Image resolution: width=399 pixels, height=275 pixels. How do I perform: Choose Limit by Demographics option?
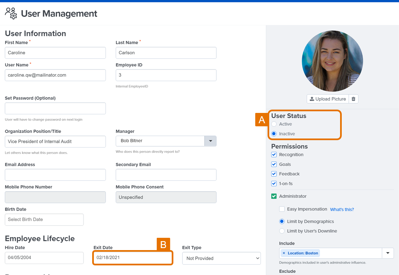pos(282,222)
